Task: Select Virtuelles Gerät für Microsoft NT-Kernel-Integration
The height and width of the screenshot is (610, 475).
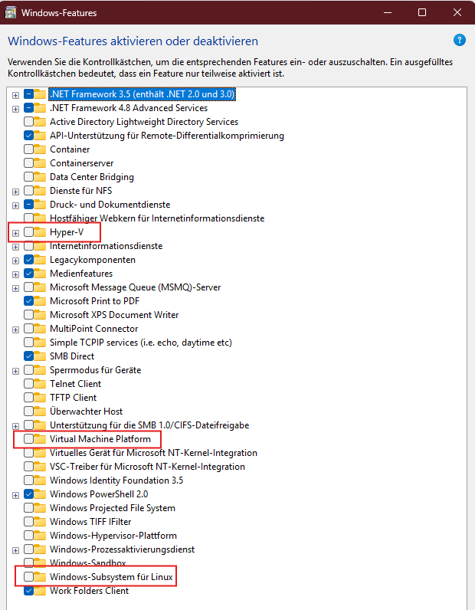Action: [x=153, y=453]
